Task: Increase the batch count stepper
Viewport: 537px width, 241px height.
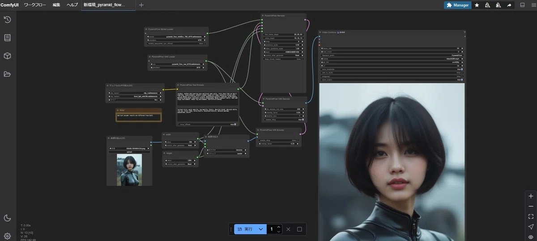Action: [279, 227]
